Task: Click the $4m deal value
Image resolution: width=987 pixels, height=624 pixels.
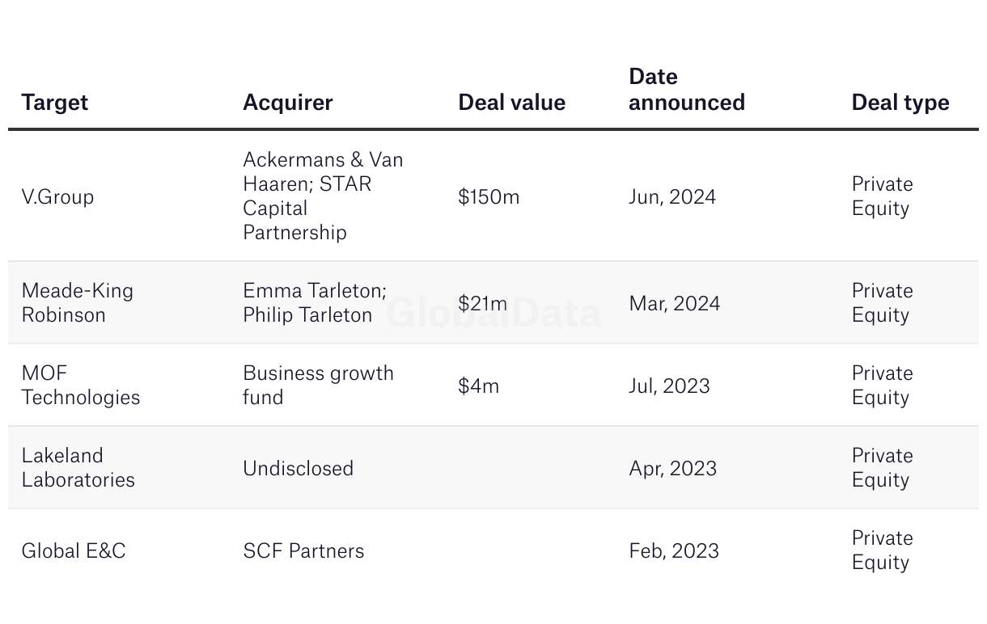Action: point(478,386)
